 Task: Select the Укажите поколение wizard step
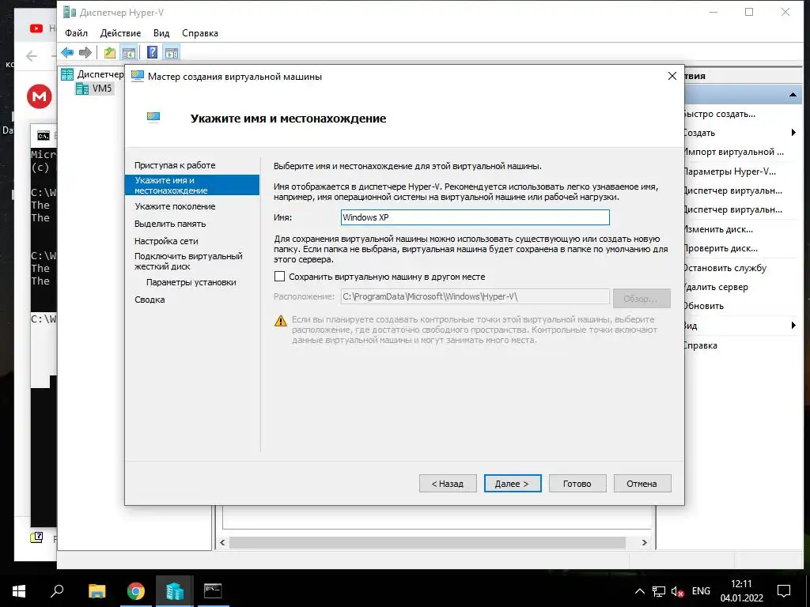(175, 206)
